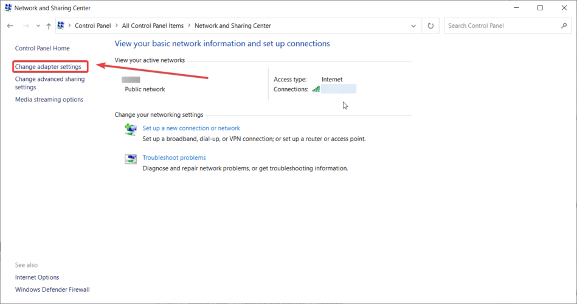Refresh the Network and Sharing Center page

pyautogui.click(x=430, y=26)
